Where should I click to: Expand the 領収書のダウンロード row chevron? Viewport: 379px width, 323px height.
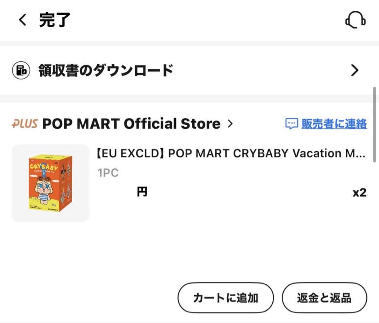point(355,70)
